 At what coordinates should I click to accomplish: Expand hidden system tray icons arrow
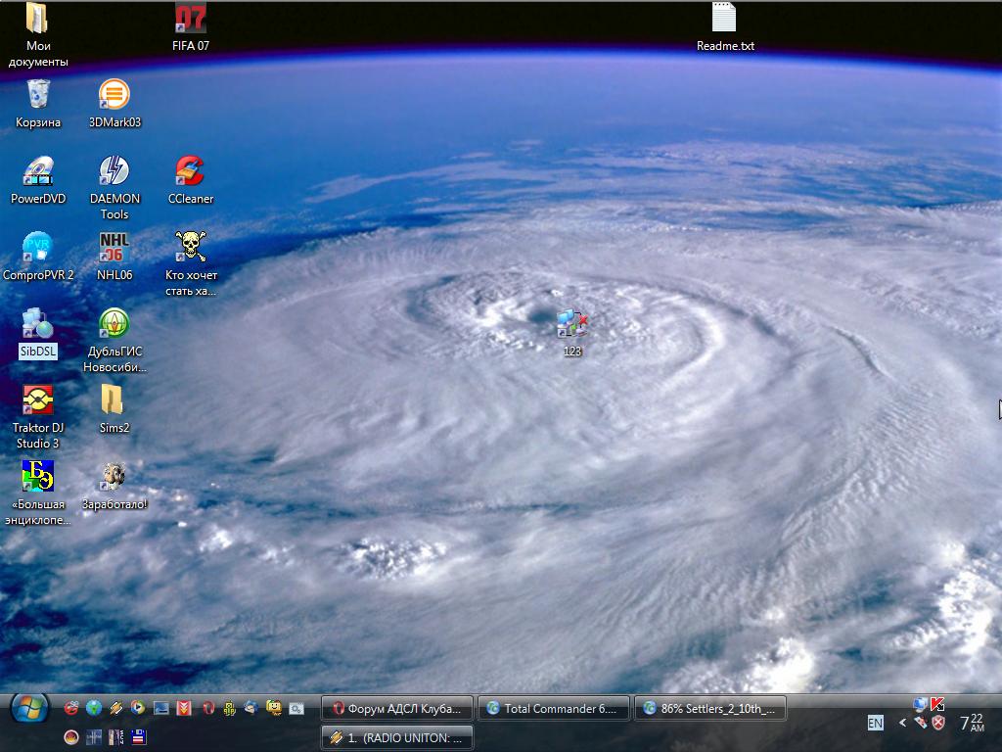(901, 724)
